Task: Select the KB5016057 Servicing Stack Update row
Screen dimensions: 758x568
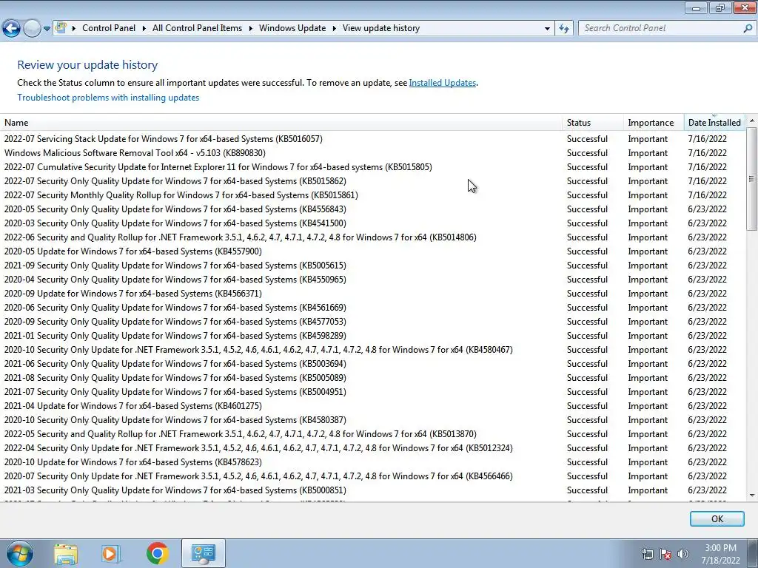Action: click(372, 139)
